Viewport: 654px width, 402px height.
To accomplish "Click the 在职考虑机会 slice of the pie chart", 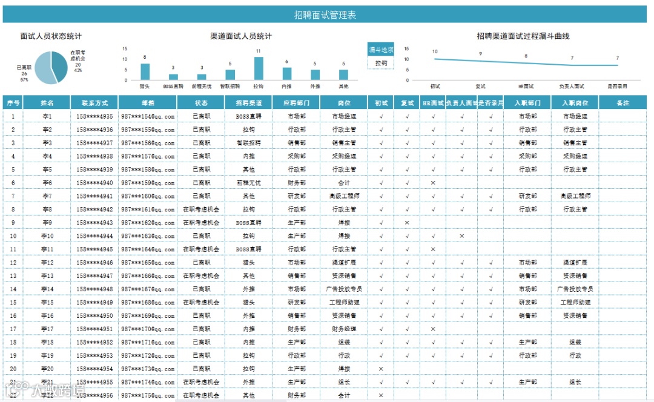I will coord(61,65).
